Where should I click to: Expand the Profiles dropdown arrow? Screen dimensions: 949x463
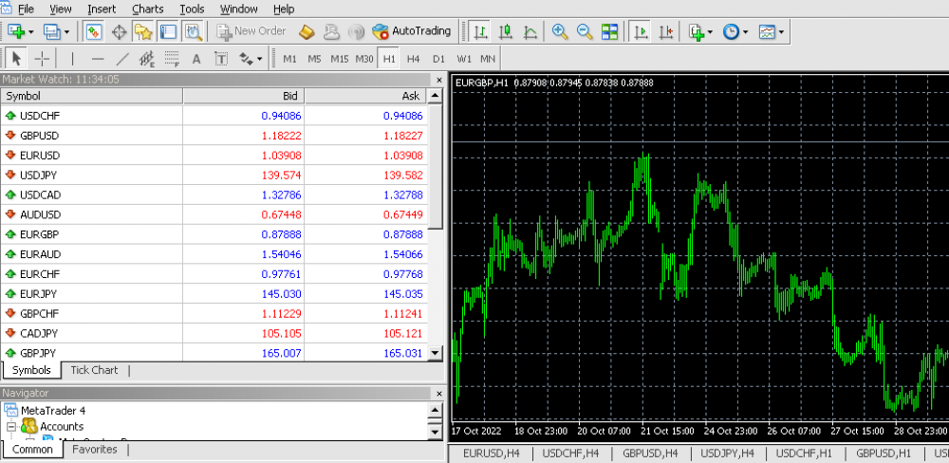point(66,32)
